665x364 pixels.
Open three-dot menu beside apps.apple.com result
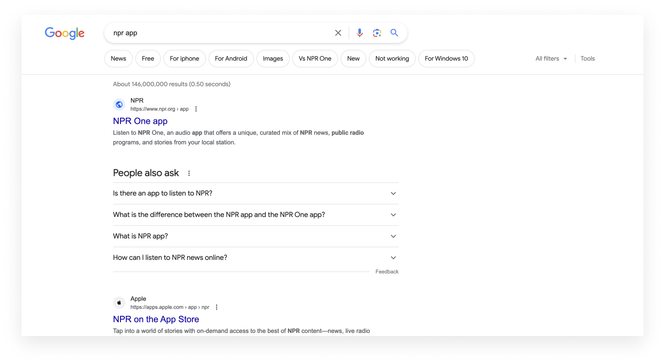pyautogui.click(x=216, y=307)
